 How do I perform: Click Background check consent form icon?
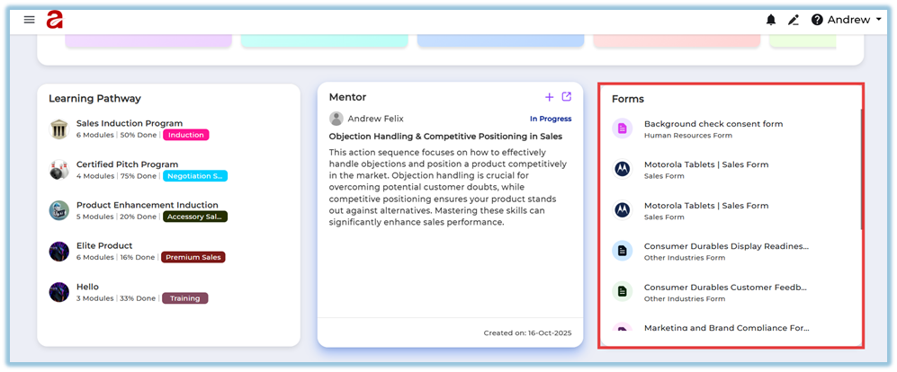pyautogui.click(x=623, y=128)
